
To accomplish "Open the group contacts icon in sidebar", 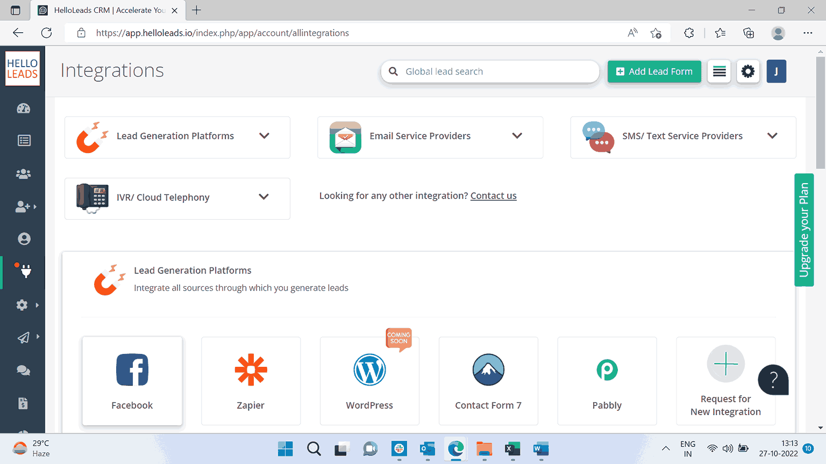I will click(23, 174).
